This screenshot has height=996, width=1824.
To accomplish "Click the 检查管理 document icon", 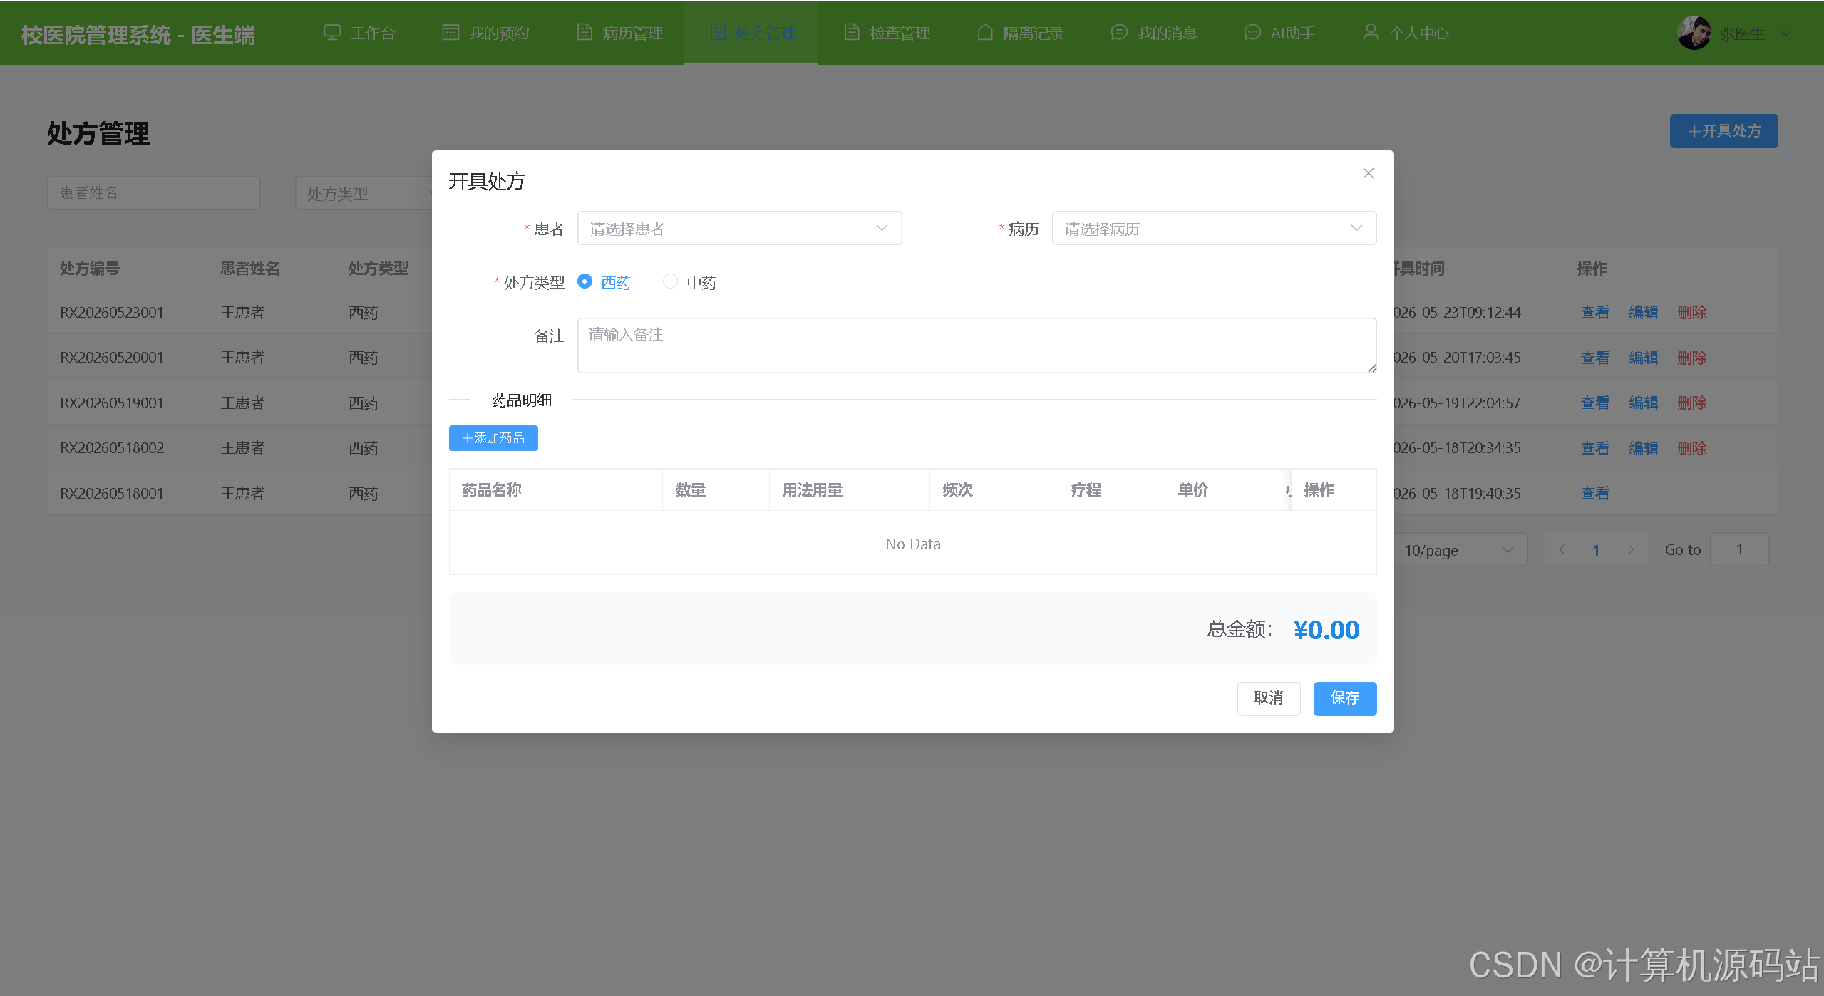I will (x=851, y=32).
